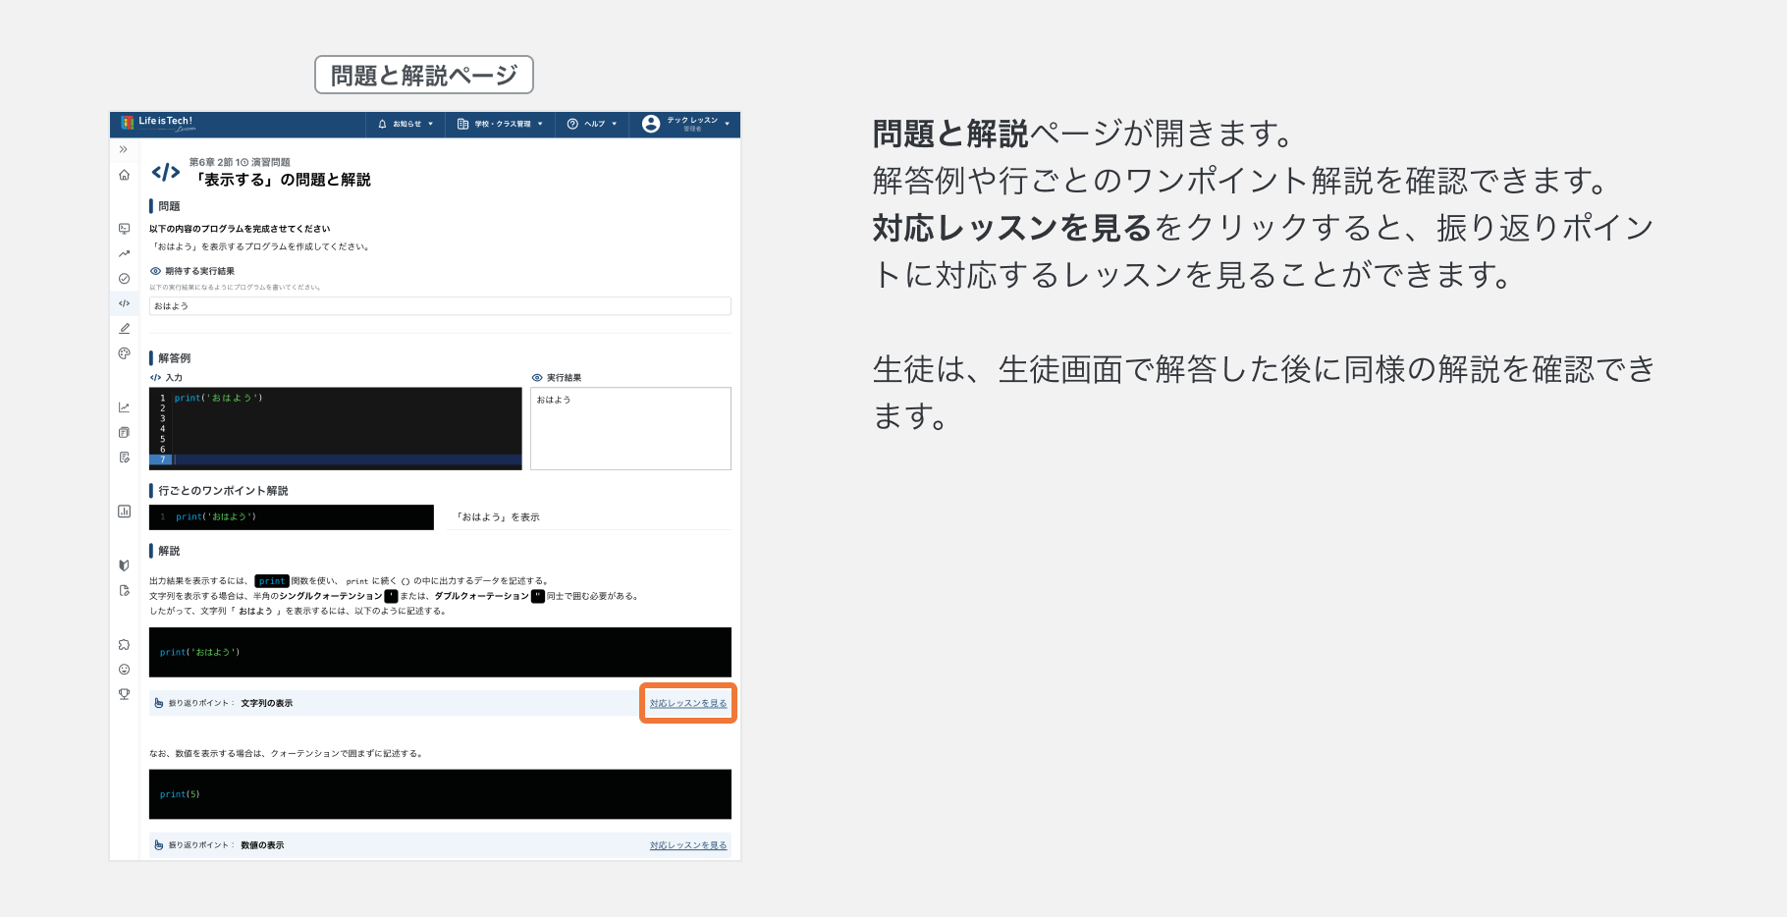Select the highlighted code brackets sidebar icon

124,303
